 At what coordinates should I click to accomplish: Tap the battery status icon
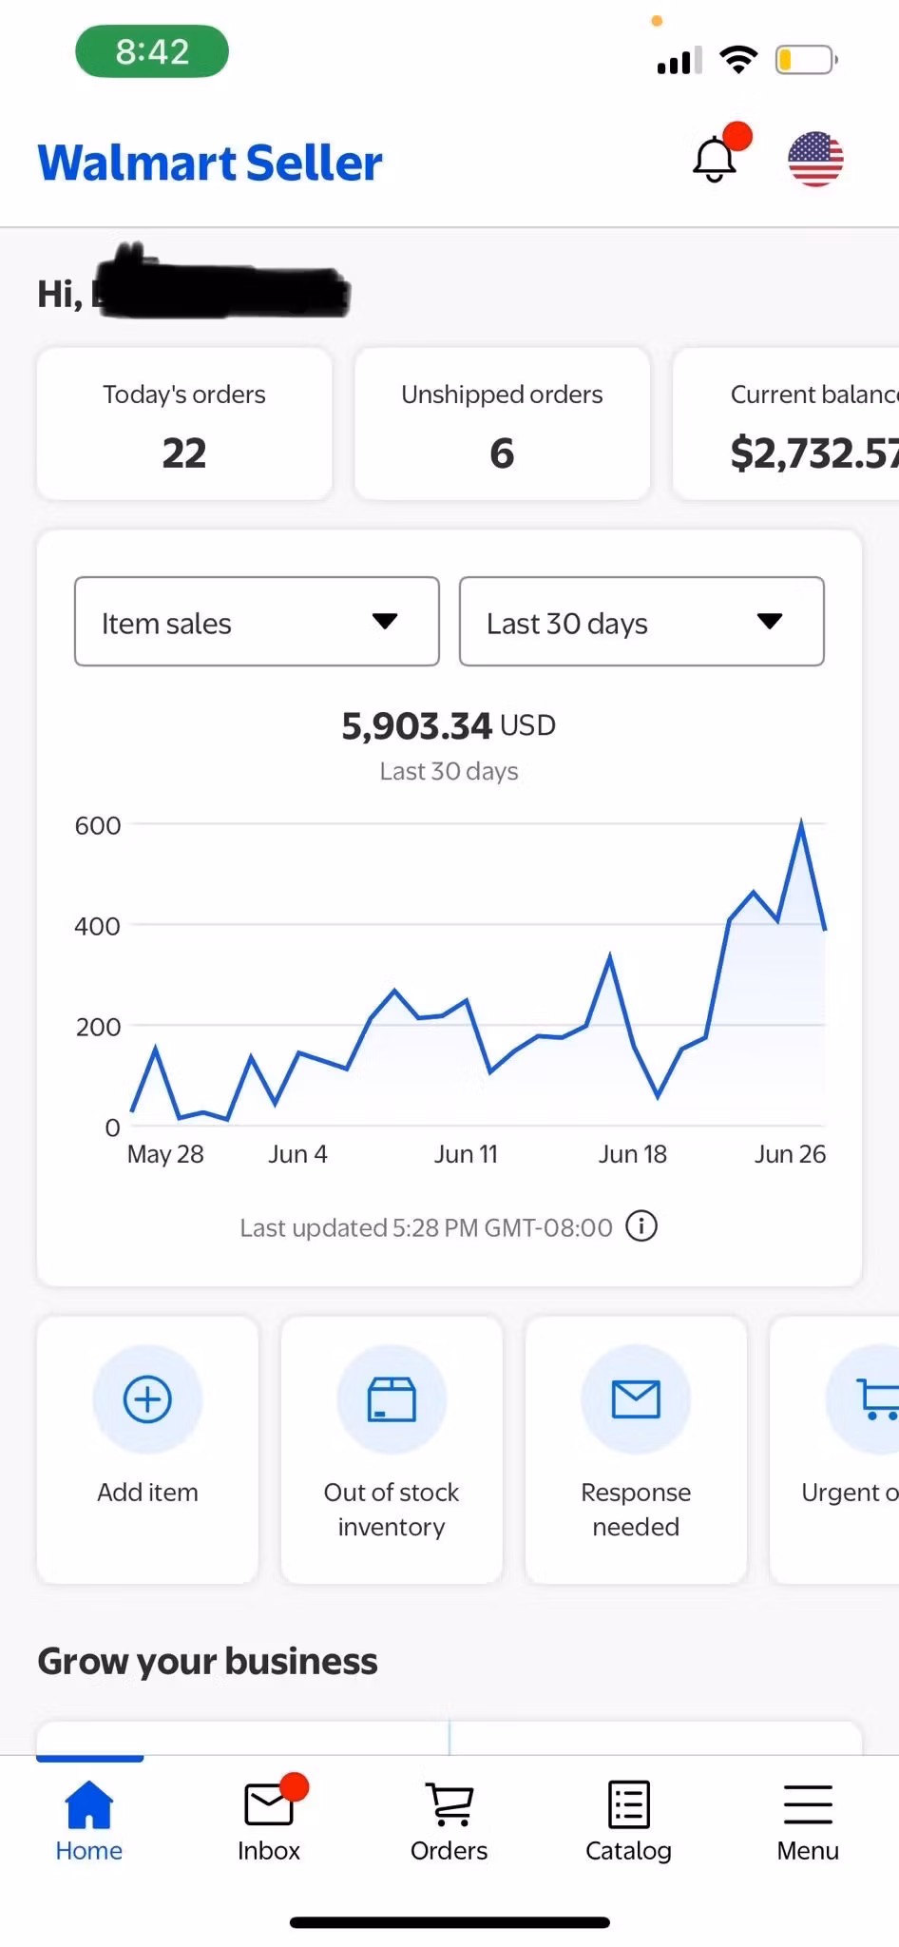[806, 60]
